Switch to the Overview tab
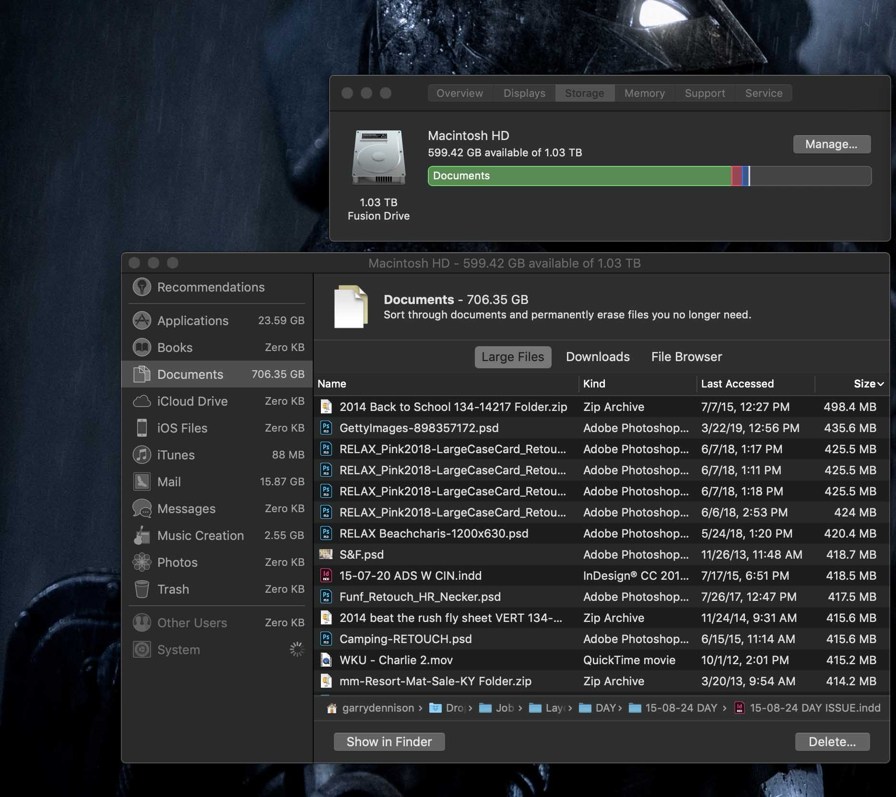896x797 pixels. (460, 93)
